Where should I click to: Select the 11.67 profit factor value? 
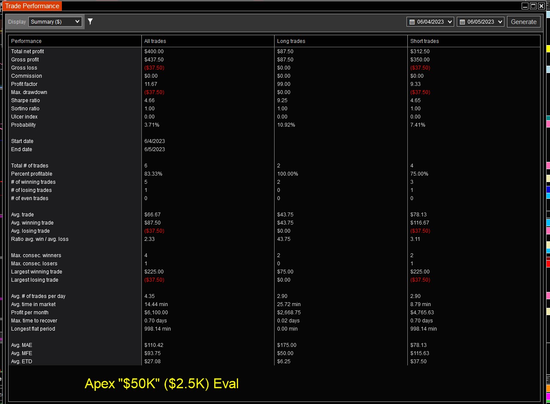coord(151,84)
